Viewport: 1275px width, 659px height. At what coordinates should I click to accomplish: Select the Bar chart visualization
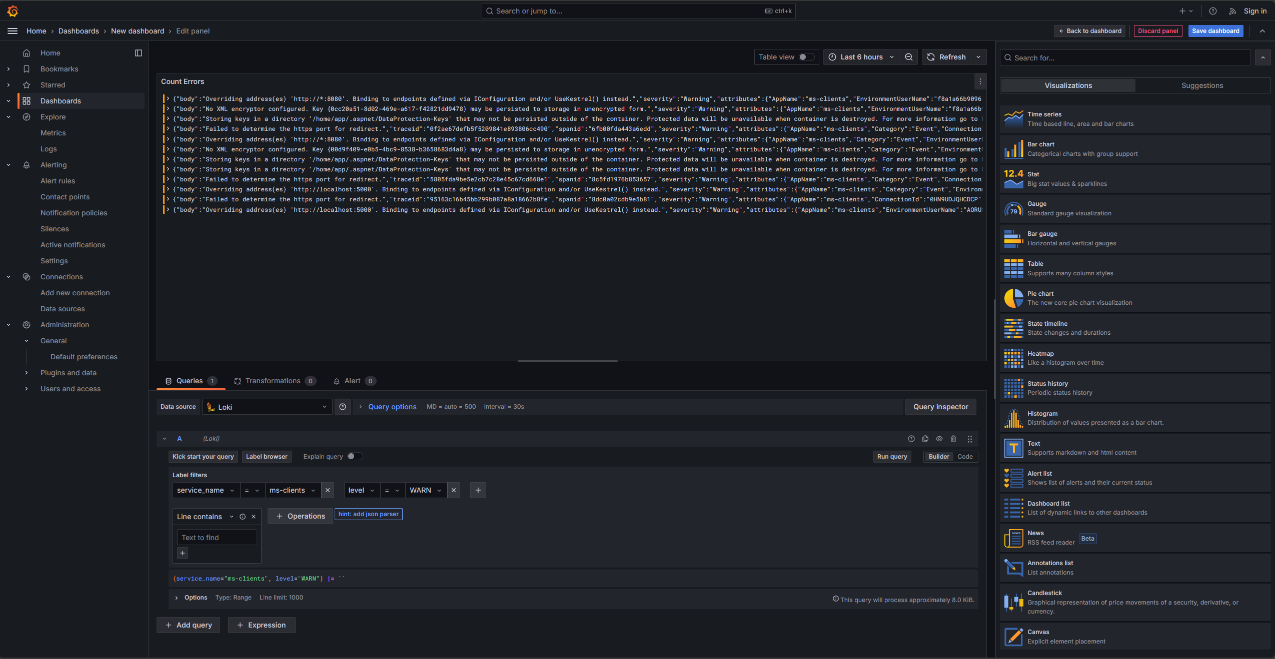pos(1135,149)
